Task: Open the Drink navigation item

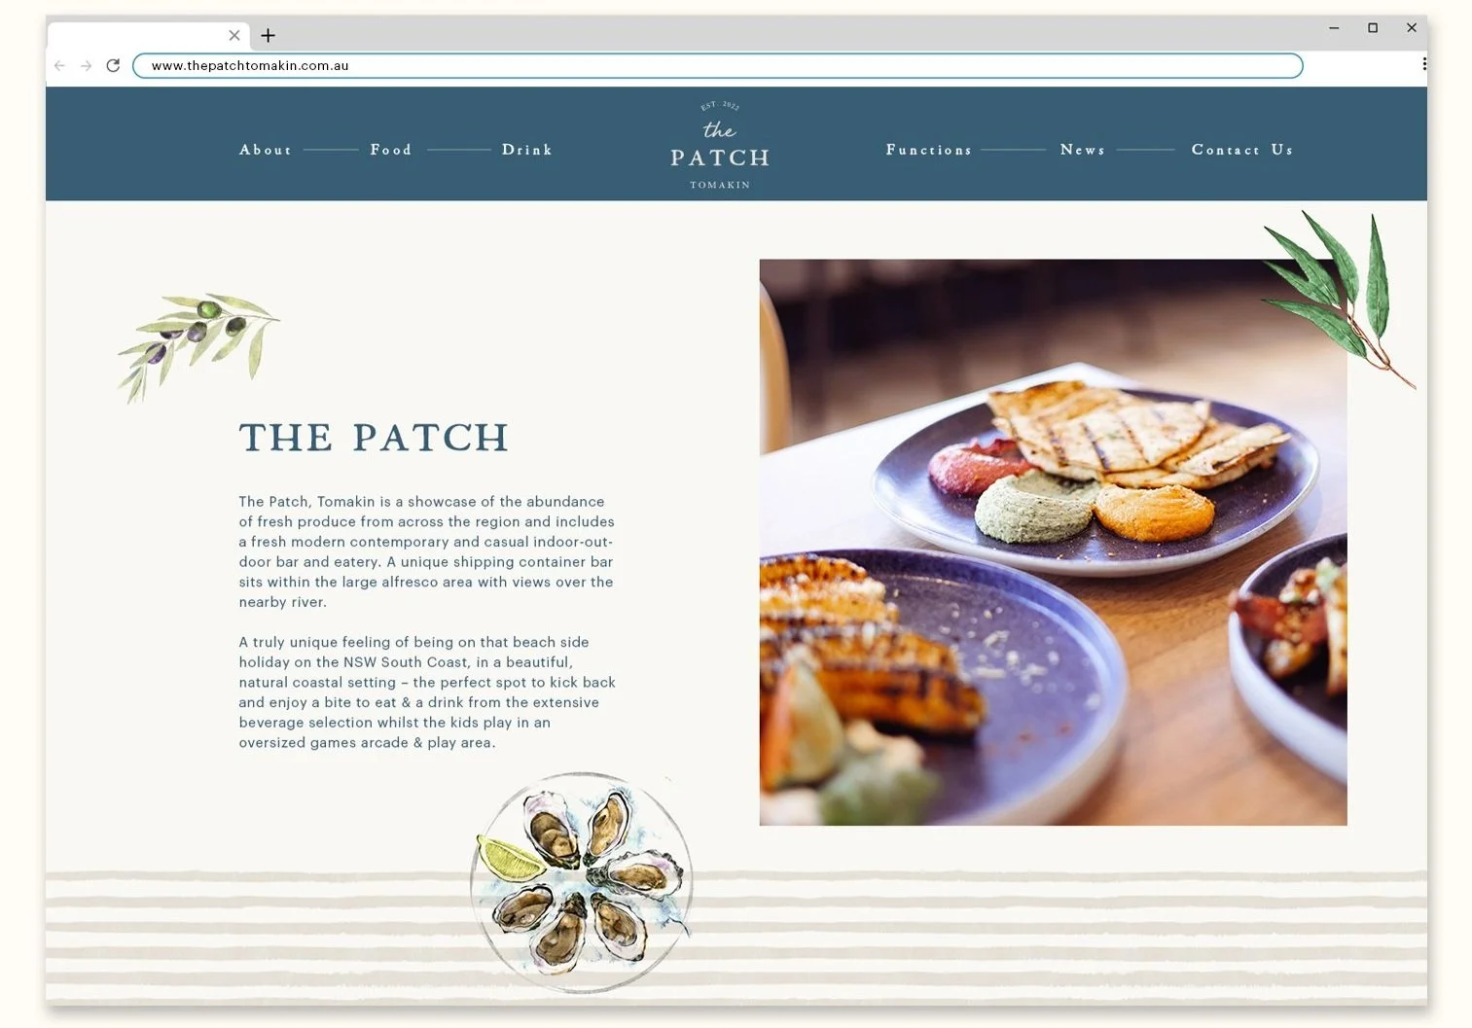Action: point(527,150)
